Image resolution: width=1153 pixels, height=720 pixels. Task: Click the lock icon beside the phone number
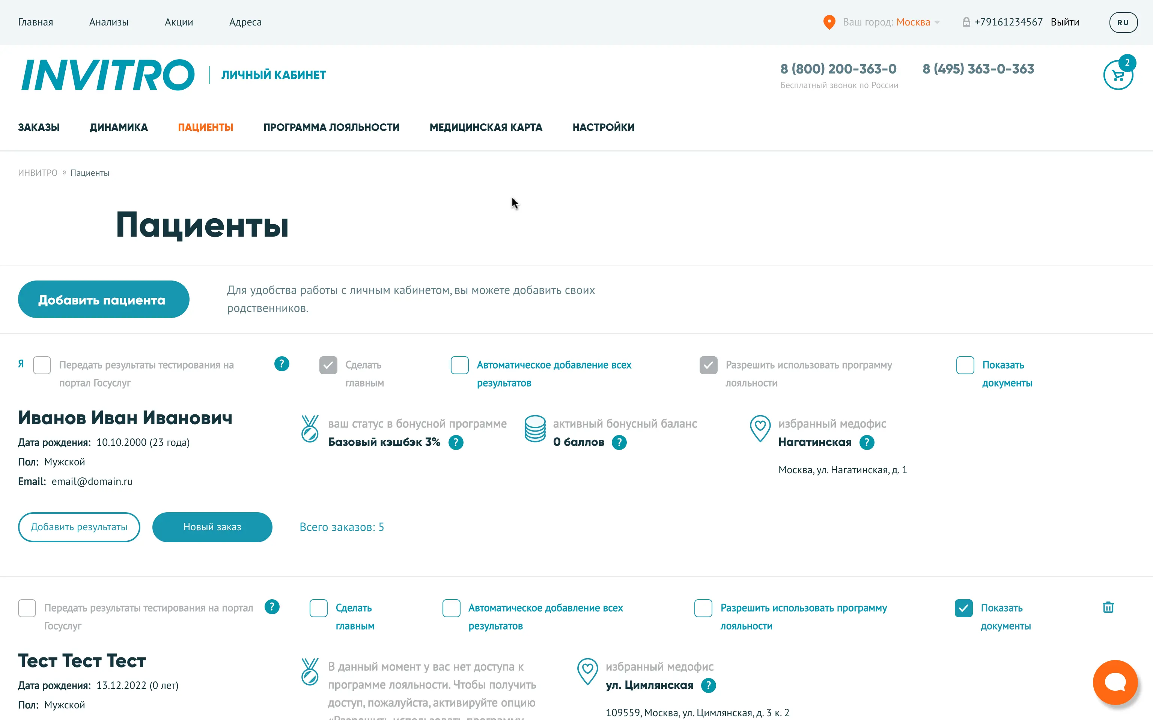coord(966,22)
